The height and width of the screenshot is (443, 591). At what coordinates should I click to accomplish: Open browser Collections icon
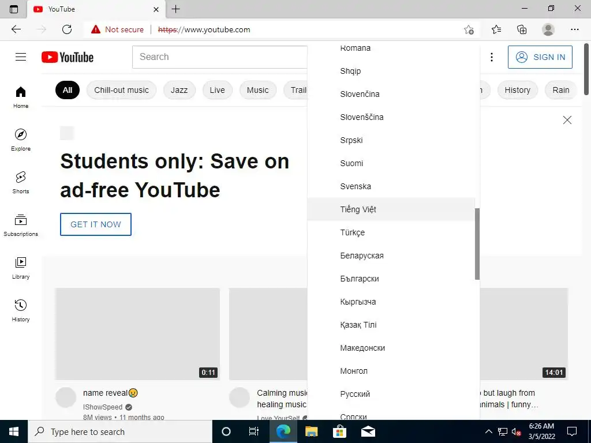[522, 29]
